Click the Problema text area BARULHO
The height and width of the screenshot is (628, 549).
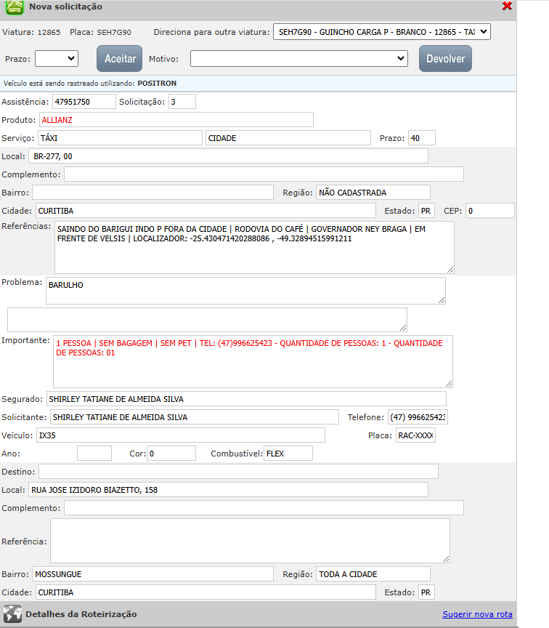pos(245,291)
